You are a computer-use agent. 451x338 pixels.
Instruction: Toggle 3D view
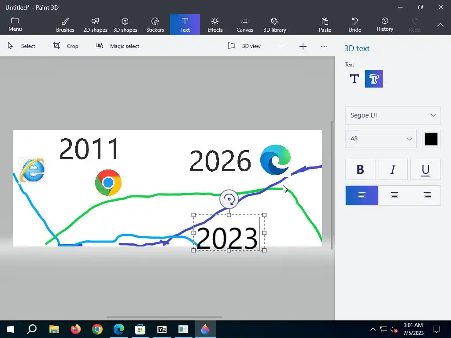coord(244,46)
